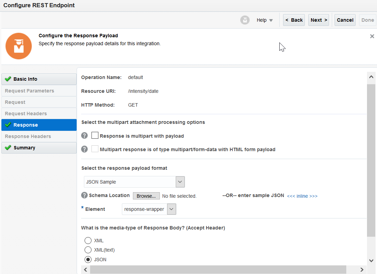Expand the response-wrapper Element dropdown
Image resolution: width=377 pixels, height=274 pixels.
point(172,209)
